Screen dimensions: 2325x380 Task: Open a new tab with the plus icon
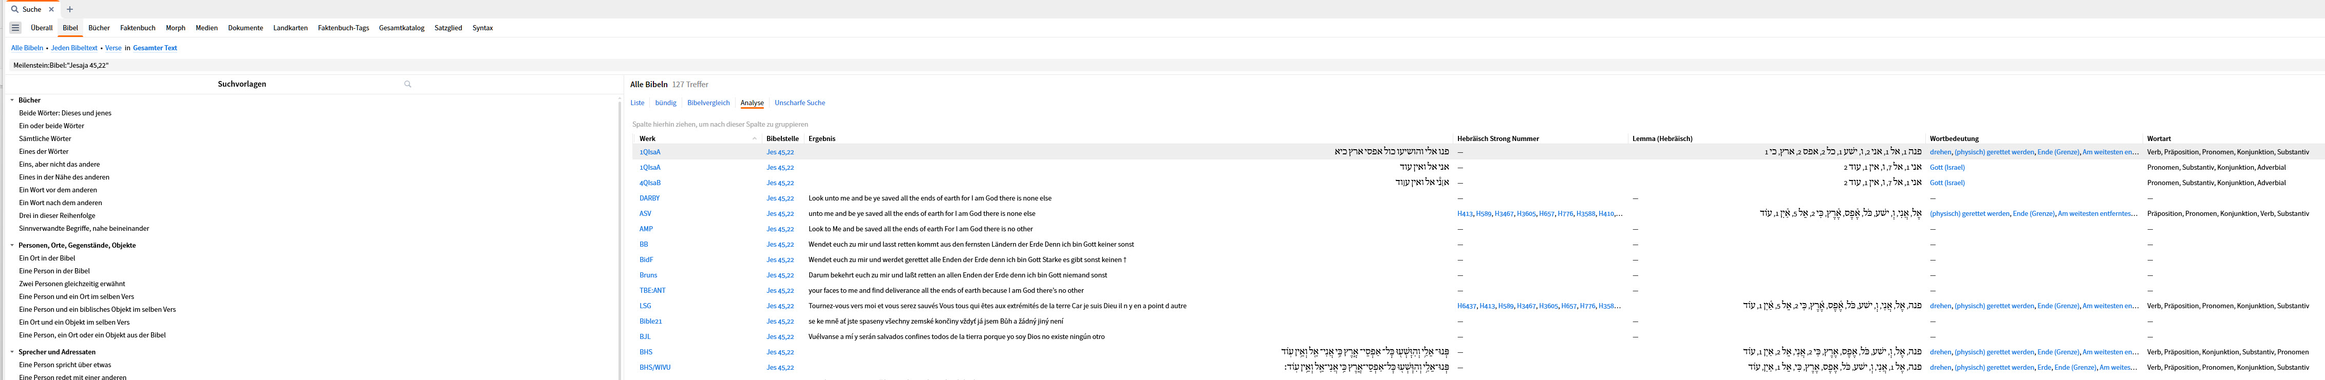coord(69,9)
